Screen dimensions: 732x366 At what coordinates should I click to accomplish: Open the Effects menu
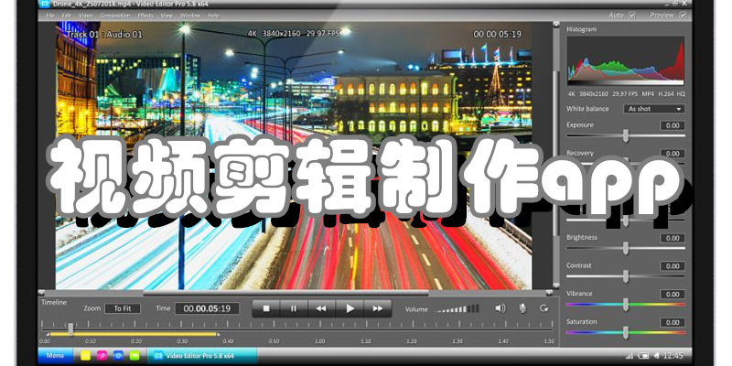(145, 16)
